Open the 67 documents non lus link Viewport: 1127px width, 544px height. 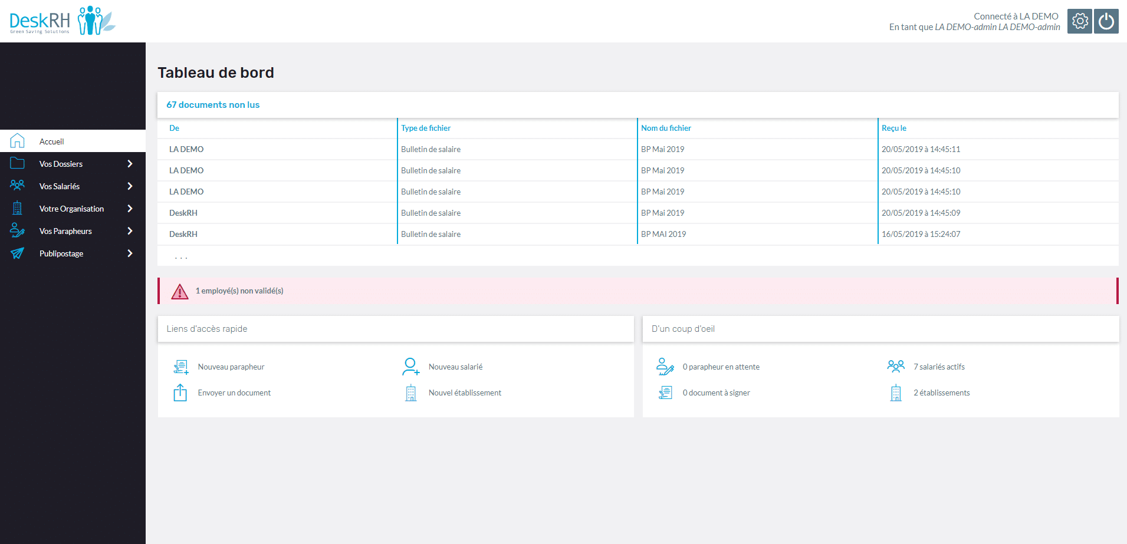point(213,105)
